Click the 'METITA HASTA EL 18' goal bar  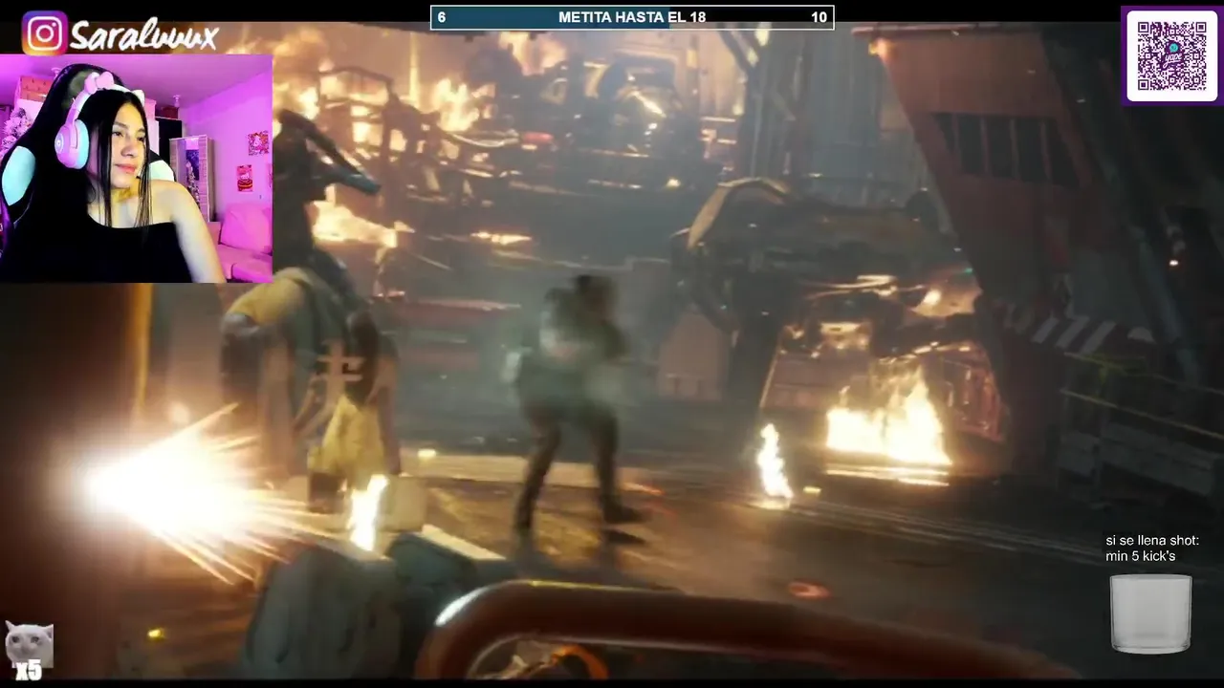tap(632, 17)
